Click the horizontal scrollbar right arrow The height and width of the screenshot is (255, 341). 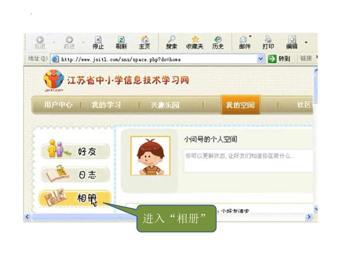coord(309,217)
